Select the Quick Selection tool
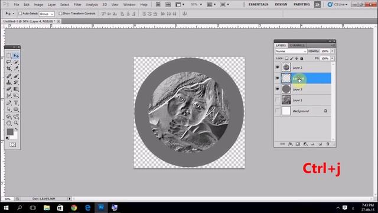 pos(16,62)
